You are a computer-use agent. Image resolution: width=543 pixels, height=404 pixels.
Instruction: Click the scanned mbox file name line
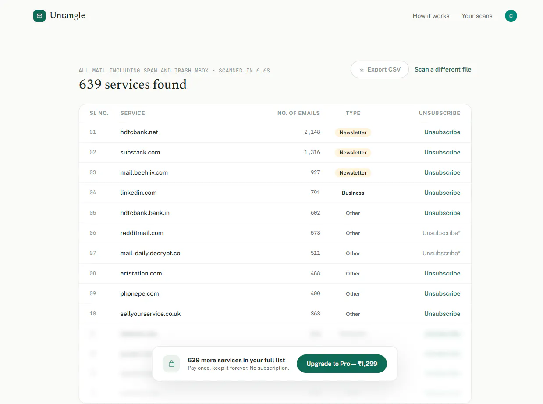[174, 70]
